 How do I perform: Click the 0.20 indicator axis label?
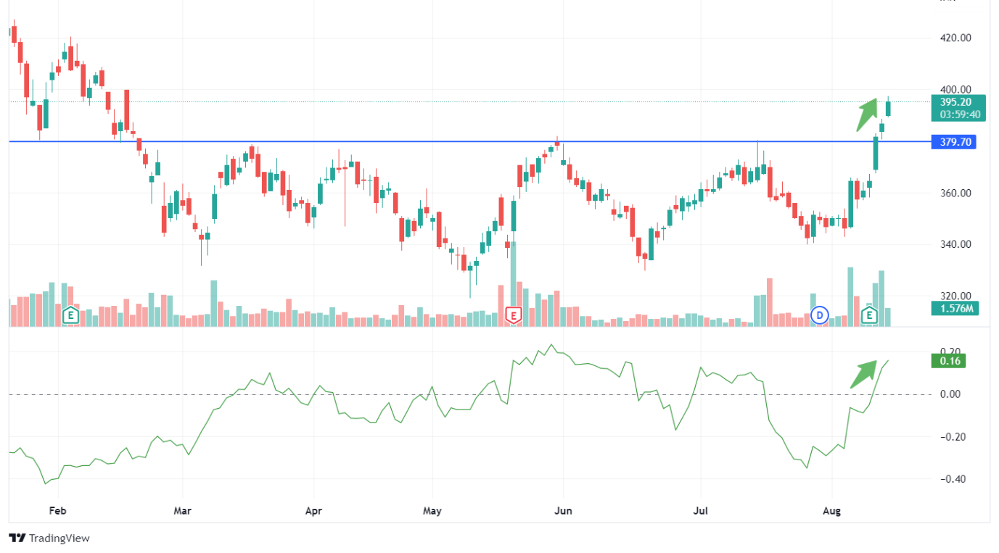(950, 351)
